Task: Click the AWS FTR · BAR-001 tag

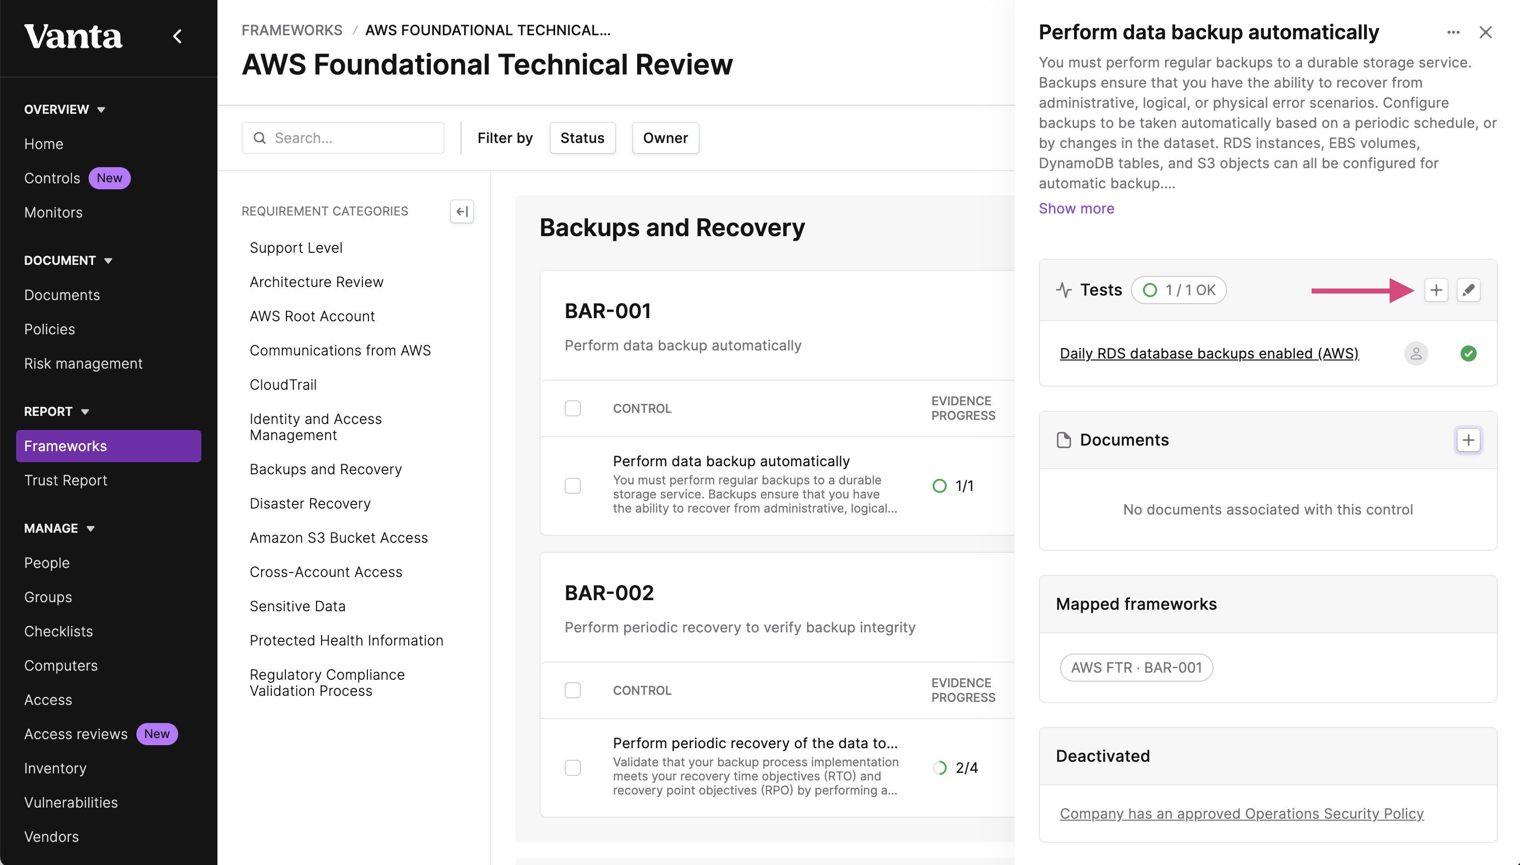Action: [x=1136, y=668]
